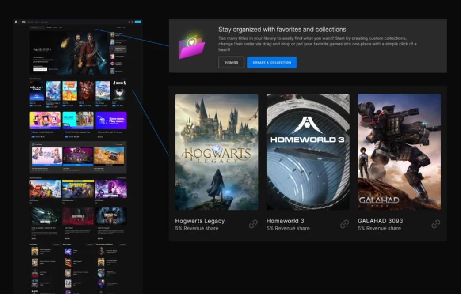Open the Banishers hero banner image
The width and height of the screenshot is (461, 294).
pyautogui.click(x=69, y=53)
